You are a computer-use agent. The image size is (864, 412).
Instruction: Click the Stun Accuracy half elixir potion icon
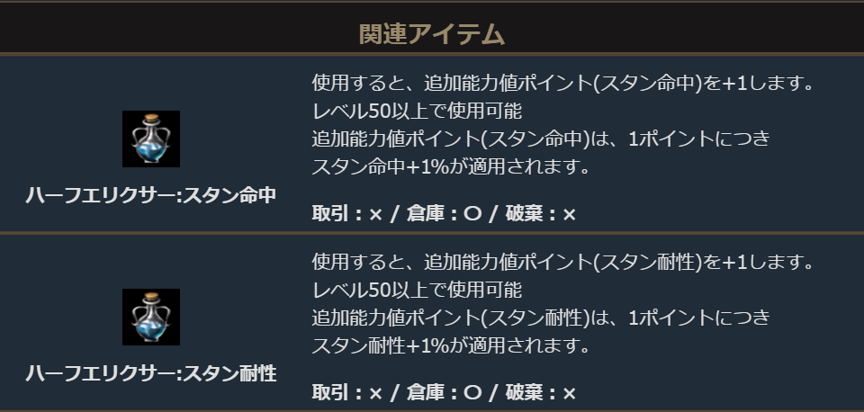[x=150, y=139]
